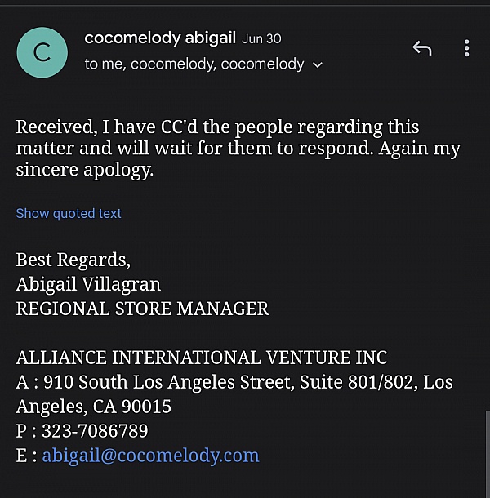Tap the reply arrow icon
Screen dimensions: 490x498
421,48
